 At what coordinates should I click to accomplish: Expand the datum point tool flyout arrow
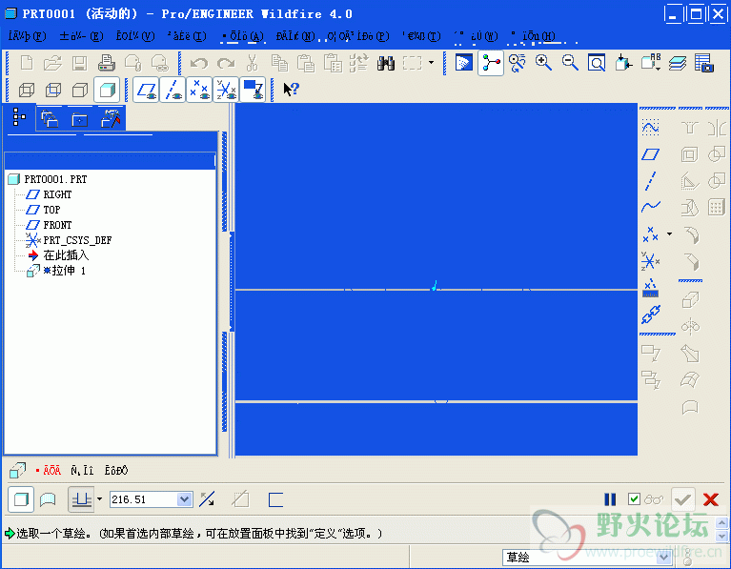tap(669, 234)
